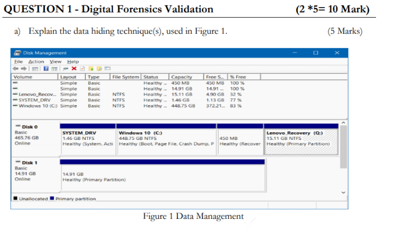Viewport: 395px width, 227px height.
Task: Click the 14.91 GB capacity cell in volume list
Action: pyautogui.click(x=182, y=89)
